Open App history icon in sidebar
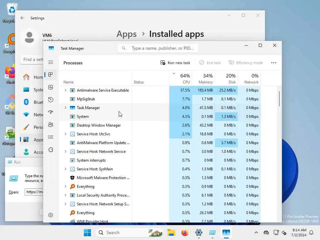The image size is (320, 240). 51,100
